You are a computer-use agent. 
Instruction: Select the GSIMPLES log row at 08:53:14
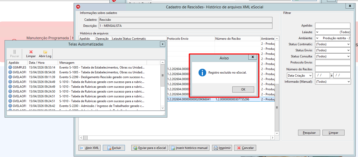click(x=84, y=68)
